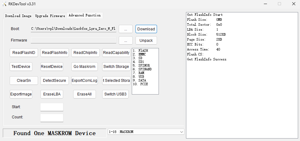Switch to Upgrade Firmware tab
300x141 pixels.
[x=50, y=16]
